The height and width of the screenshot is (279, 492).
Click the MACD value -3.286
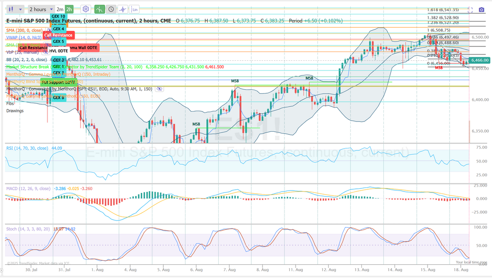60,188
